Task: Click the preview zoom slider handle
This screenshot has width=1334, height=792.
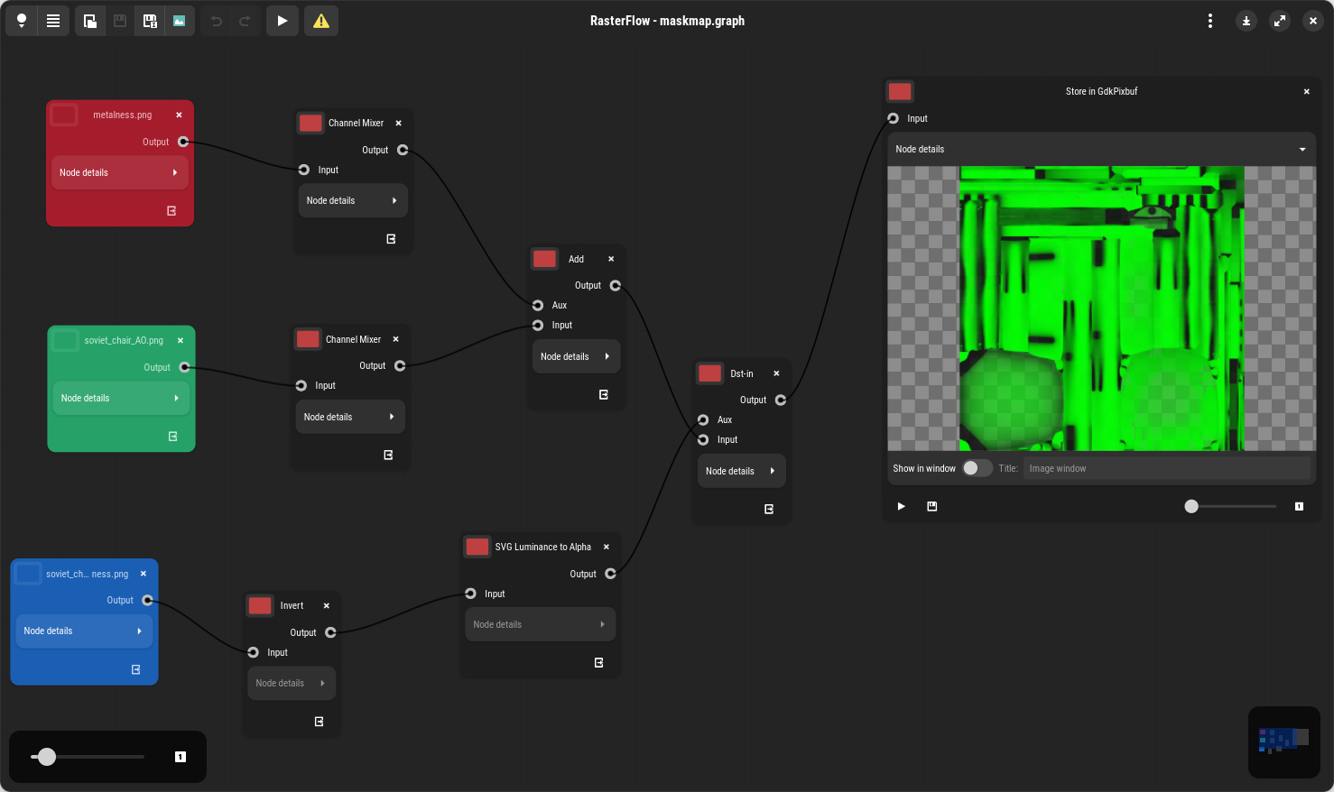Action: (1191, 506)
